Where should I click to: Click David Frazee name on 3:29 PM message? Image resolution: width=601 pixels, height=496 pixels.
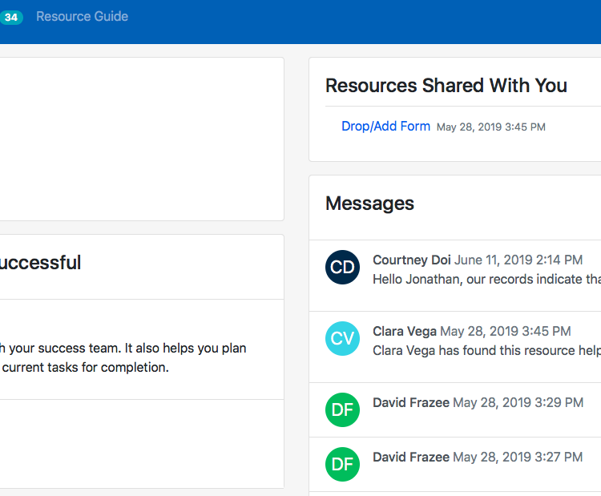coord(411,402)
